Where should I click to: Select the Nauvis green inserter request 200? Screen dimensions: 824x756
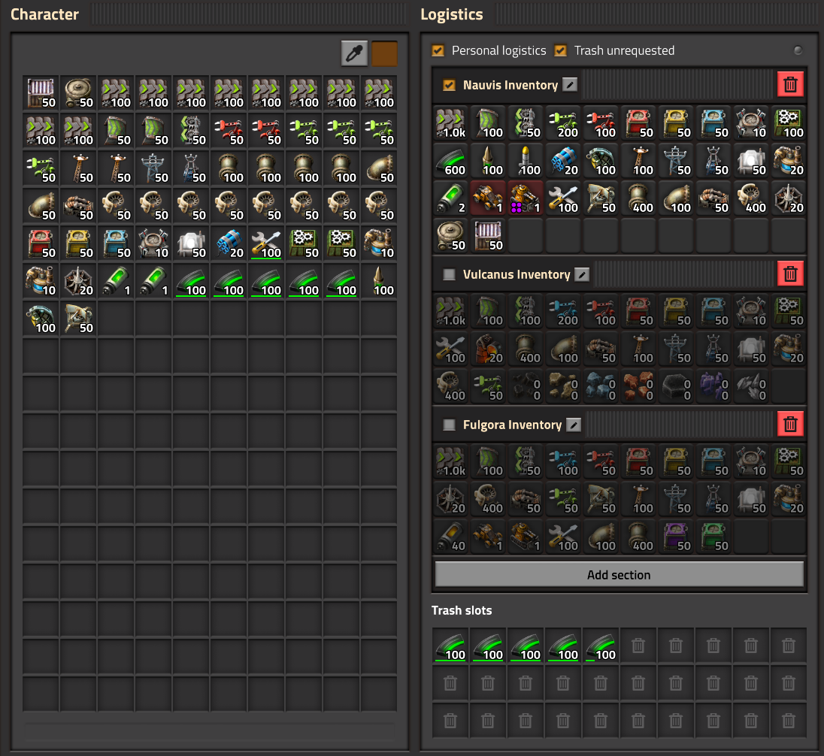564,124
